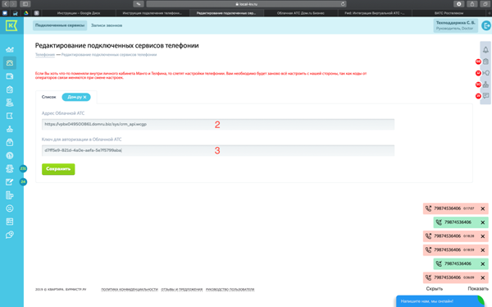Open the tasks clipboard icon in right panel

click(485, 62)
